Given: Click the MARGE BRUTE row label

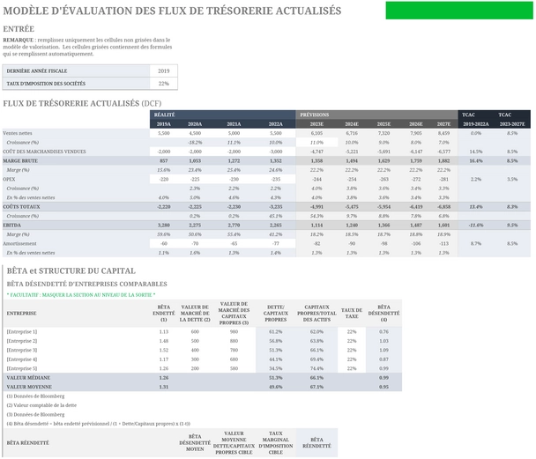Looking at the screenshot, I should [20, 161].
